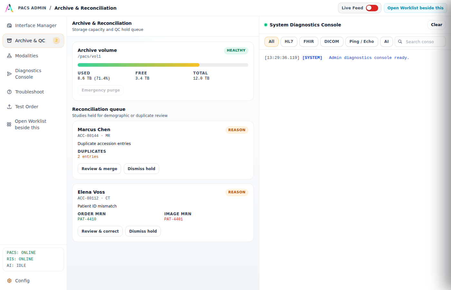This screenshot has height=290, width=451.
Task: Click the total value 12.0 TB
Action: pyautogui.click(x=201, y=78)
